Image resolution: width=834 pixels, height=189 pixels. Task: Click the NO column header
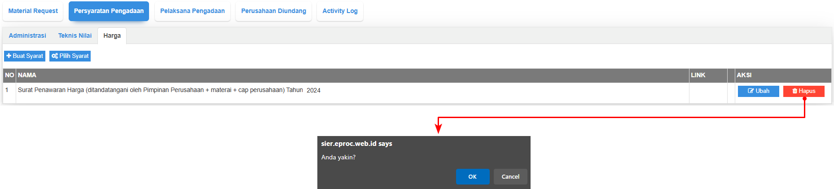coord(9,75)
